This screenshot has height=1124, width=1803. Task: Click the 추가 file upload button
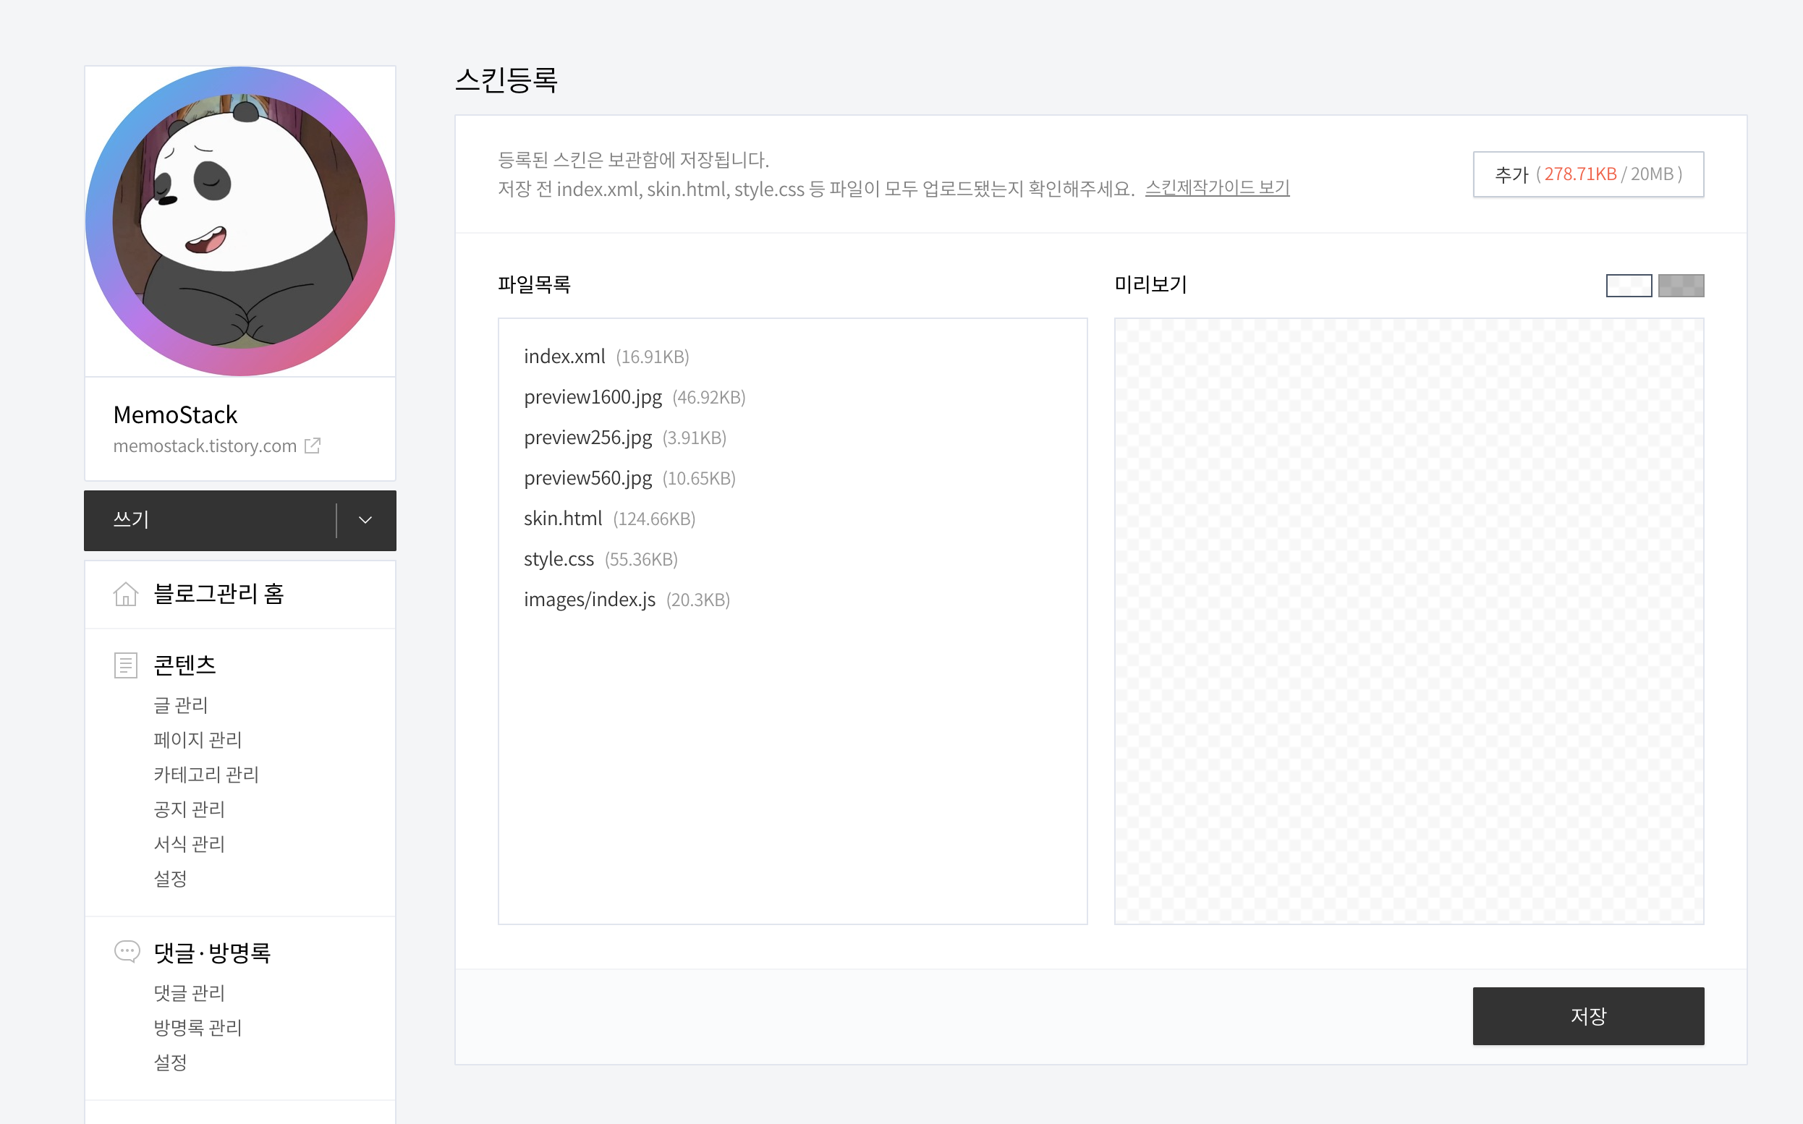coord(1587,175)
